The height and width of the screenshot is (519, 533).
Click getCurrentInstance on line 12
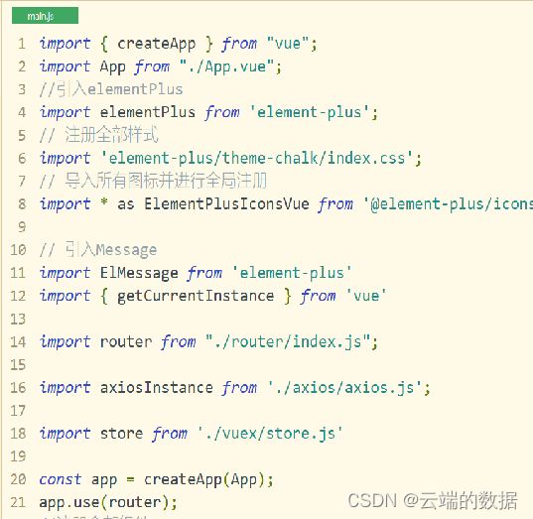[196, 296]
